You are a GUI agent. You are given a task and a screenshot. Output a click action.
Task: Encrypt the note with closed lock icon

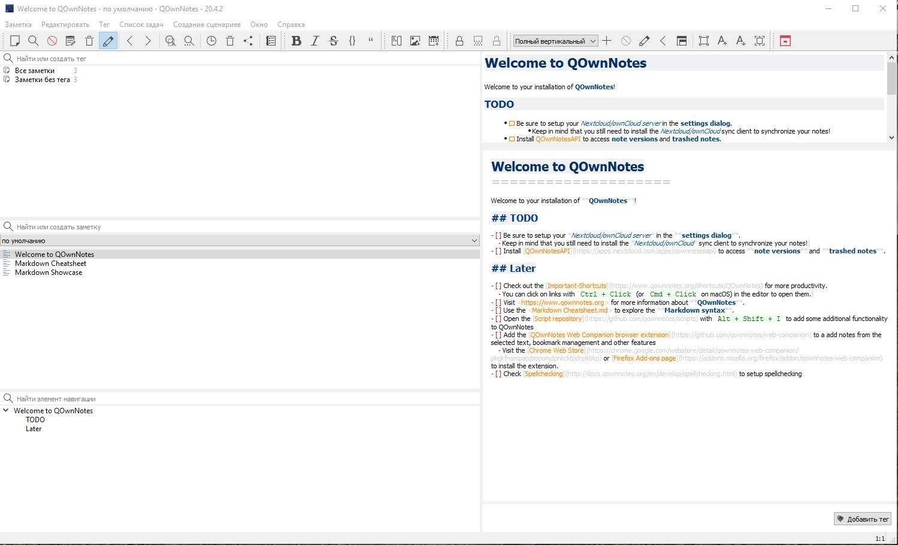click(x=459, y=41)
